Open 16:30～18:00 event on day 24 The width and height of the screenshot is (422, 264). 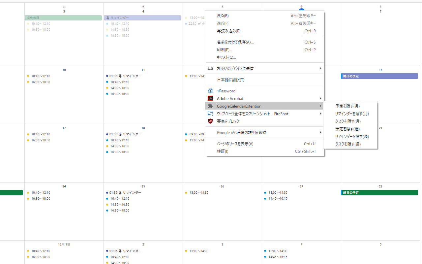[x=39, y=198]
